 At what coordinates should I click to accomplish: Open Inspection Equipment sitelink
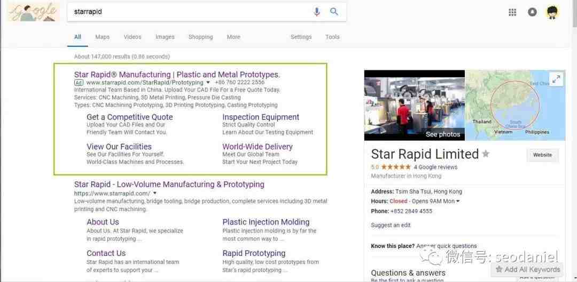[x=261, y=117]
